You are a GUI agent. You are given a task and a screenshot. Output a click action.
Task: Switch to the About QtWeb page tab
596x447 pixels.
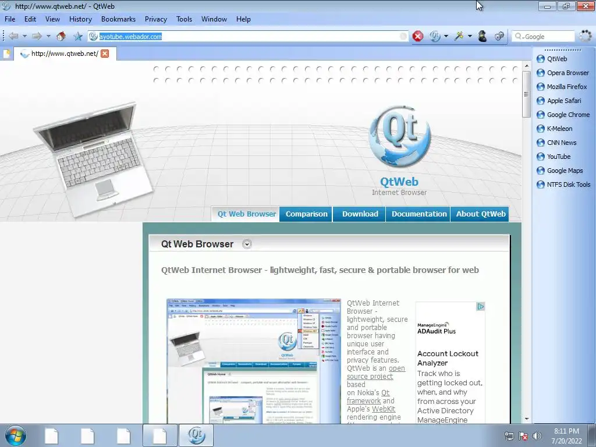click(x=480, y=214)
